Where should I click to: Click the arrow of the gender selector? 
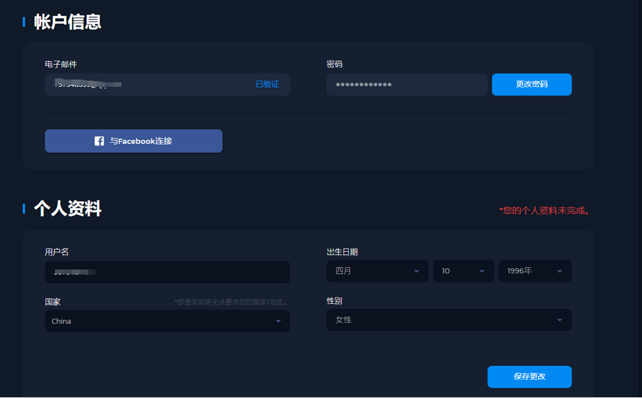point(560,320)
